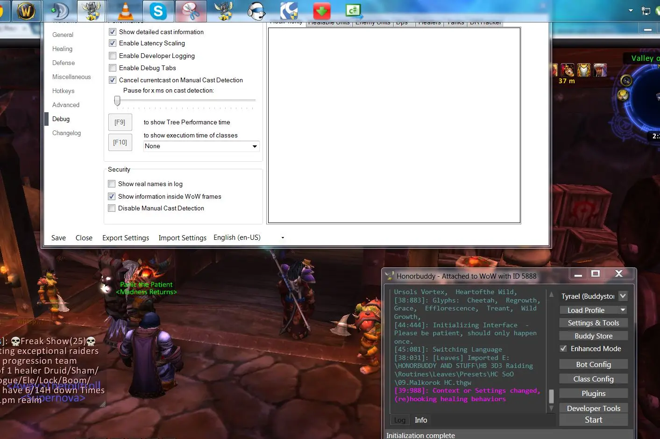Go to Defense settings section
The width and height of the screenshot is (660, 439).
tap(64, 63)
